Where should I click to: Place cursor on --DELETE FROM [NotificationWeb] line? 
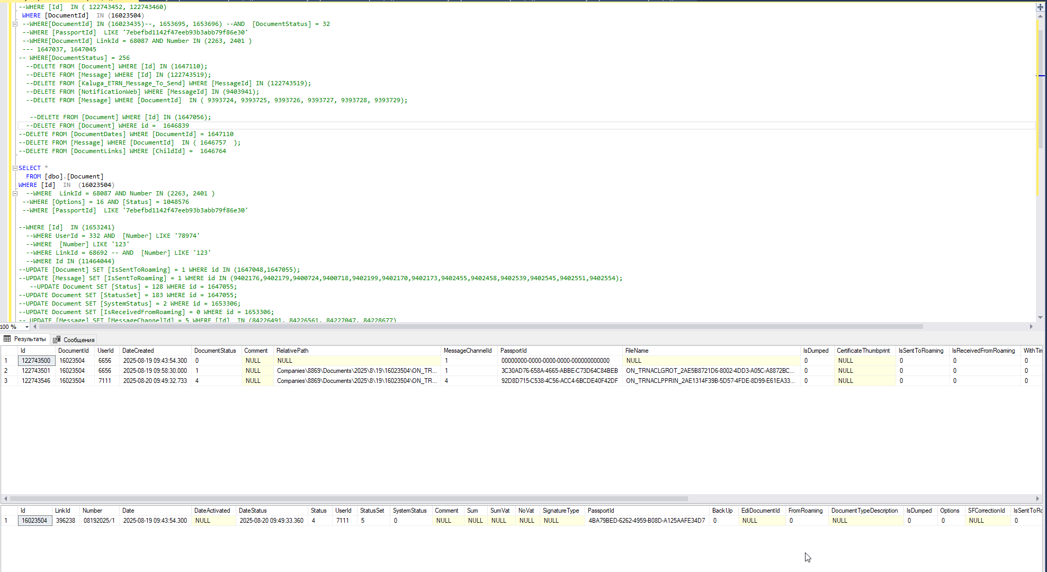pos(143,92)
